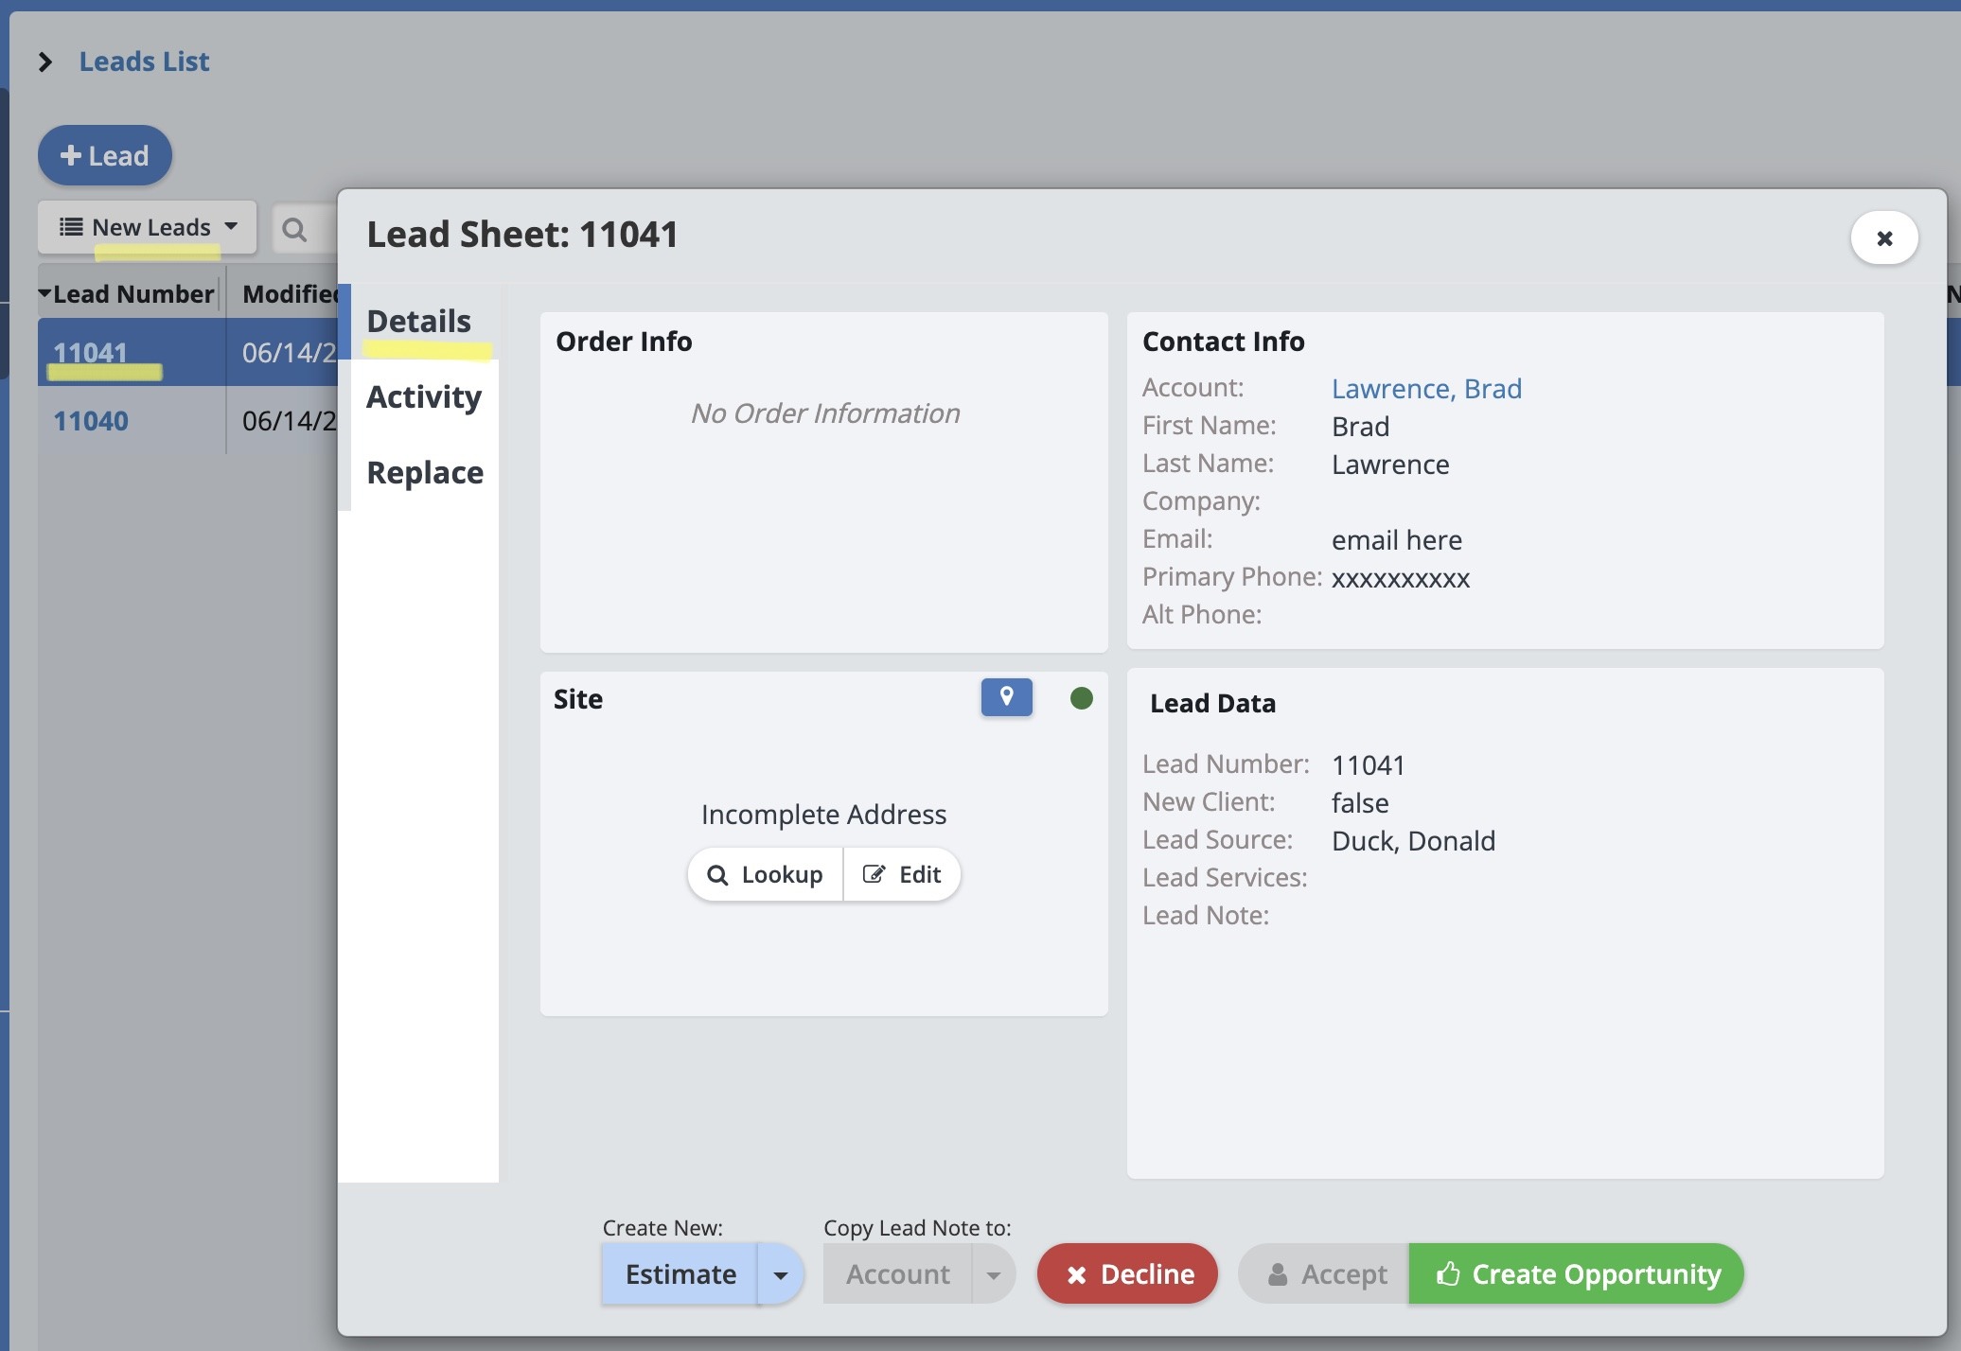Open the Account copy-note dropdown arrow
The image size is (1961, 1351).
click(x=993, y=1274)
